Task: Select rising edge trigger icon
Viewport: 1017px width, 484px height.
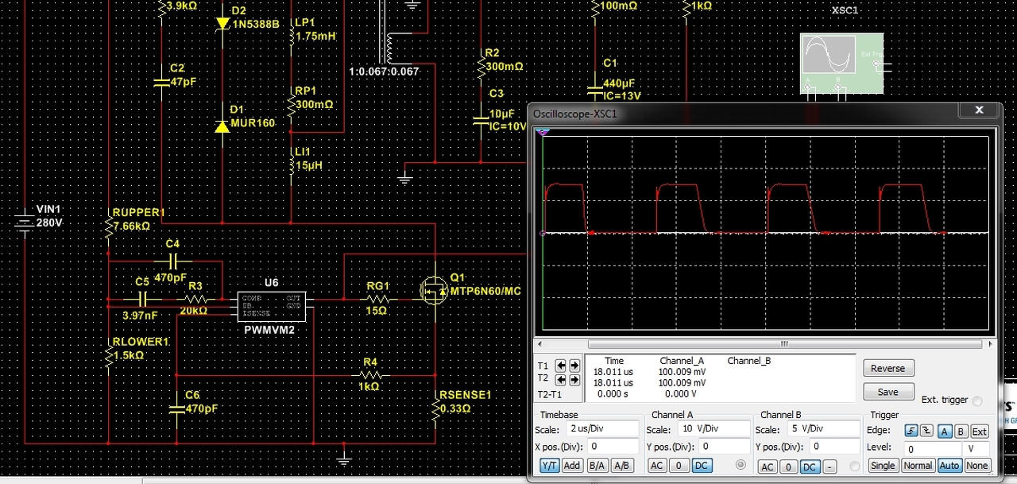Action: pos(911,432)
